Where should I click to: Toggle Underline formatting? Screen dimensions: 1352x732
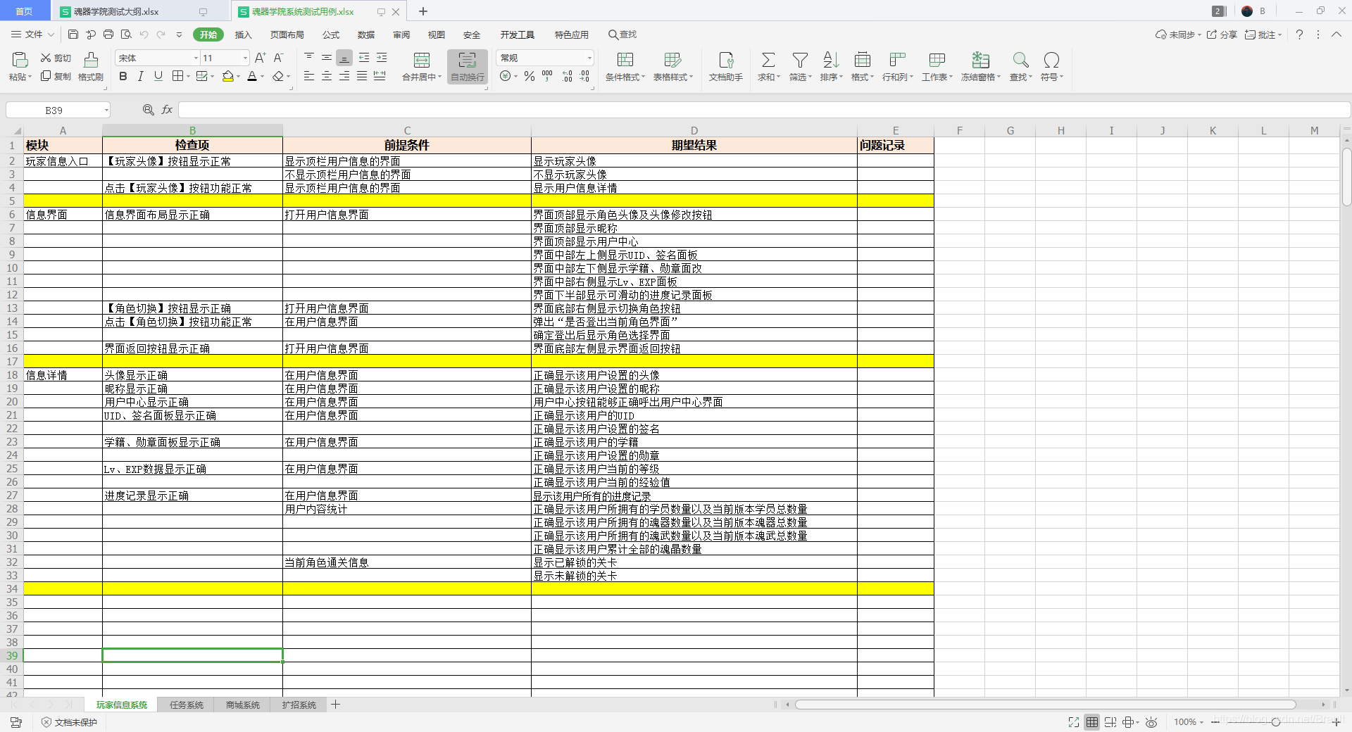click(x=158, y=76)
